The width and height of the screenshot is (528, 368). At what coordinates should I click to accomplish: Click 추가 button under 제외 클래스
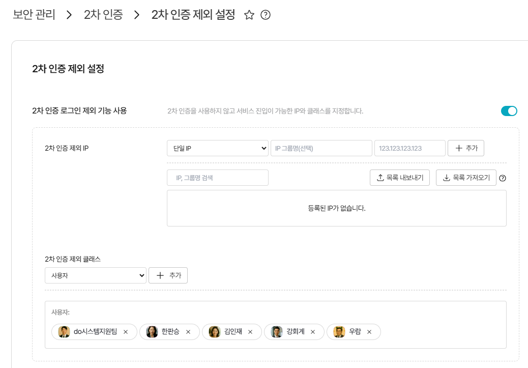[168, 275]
